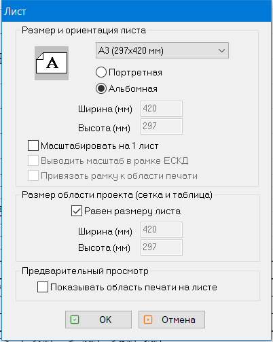
Task: Click the green checkmark icon on OK
Action: 75,320
